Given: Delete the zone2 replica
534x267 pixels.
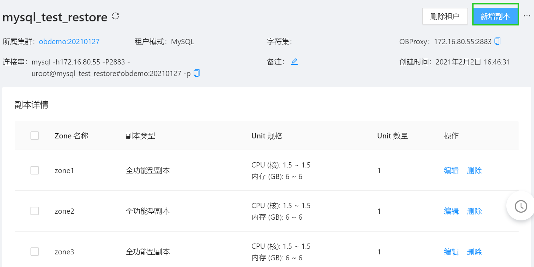Looking at the screenshot, I should click(474, 211).
